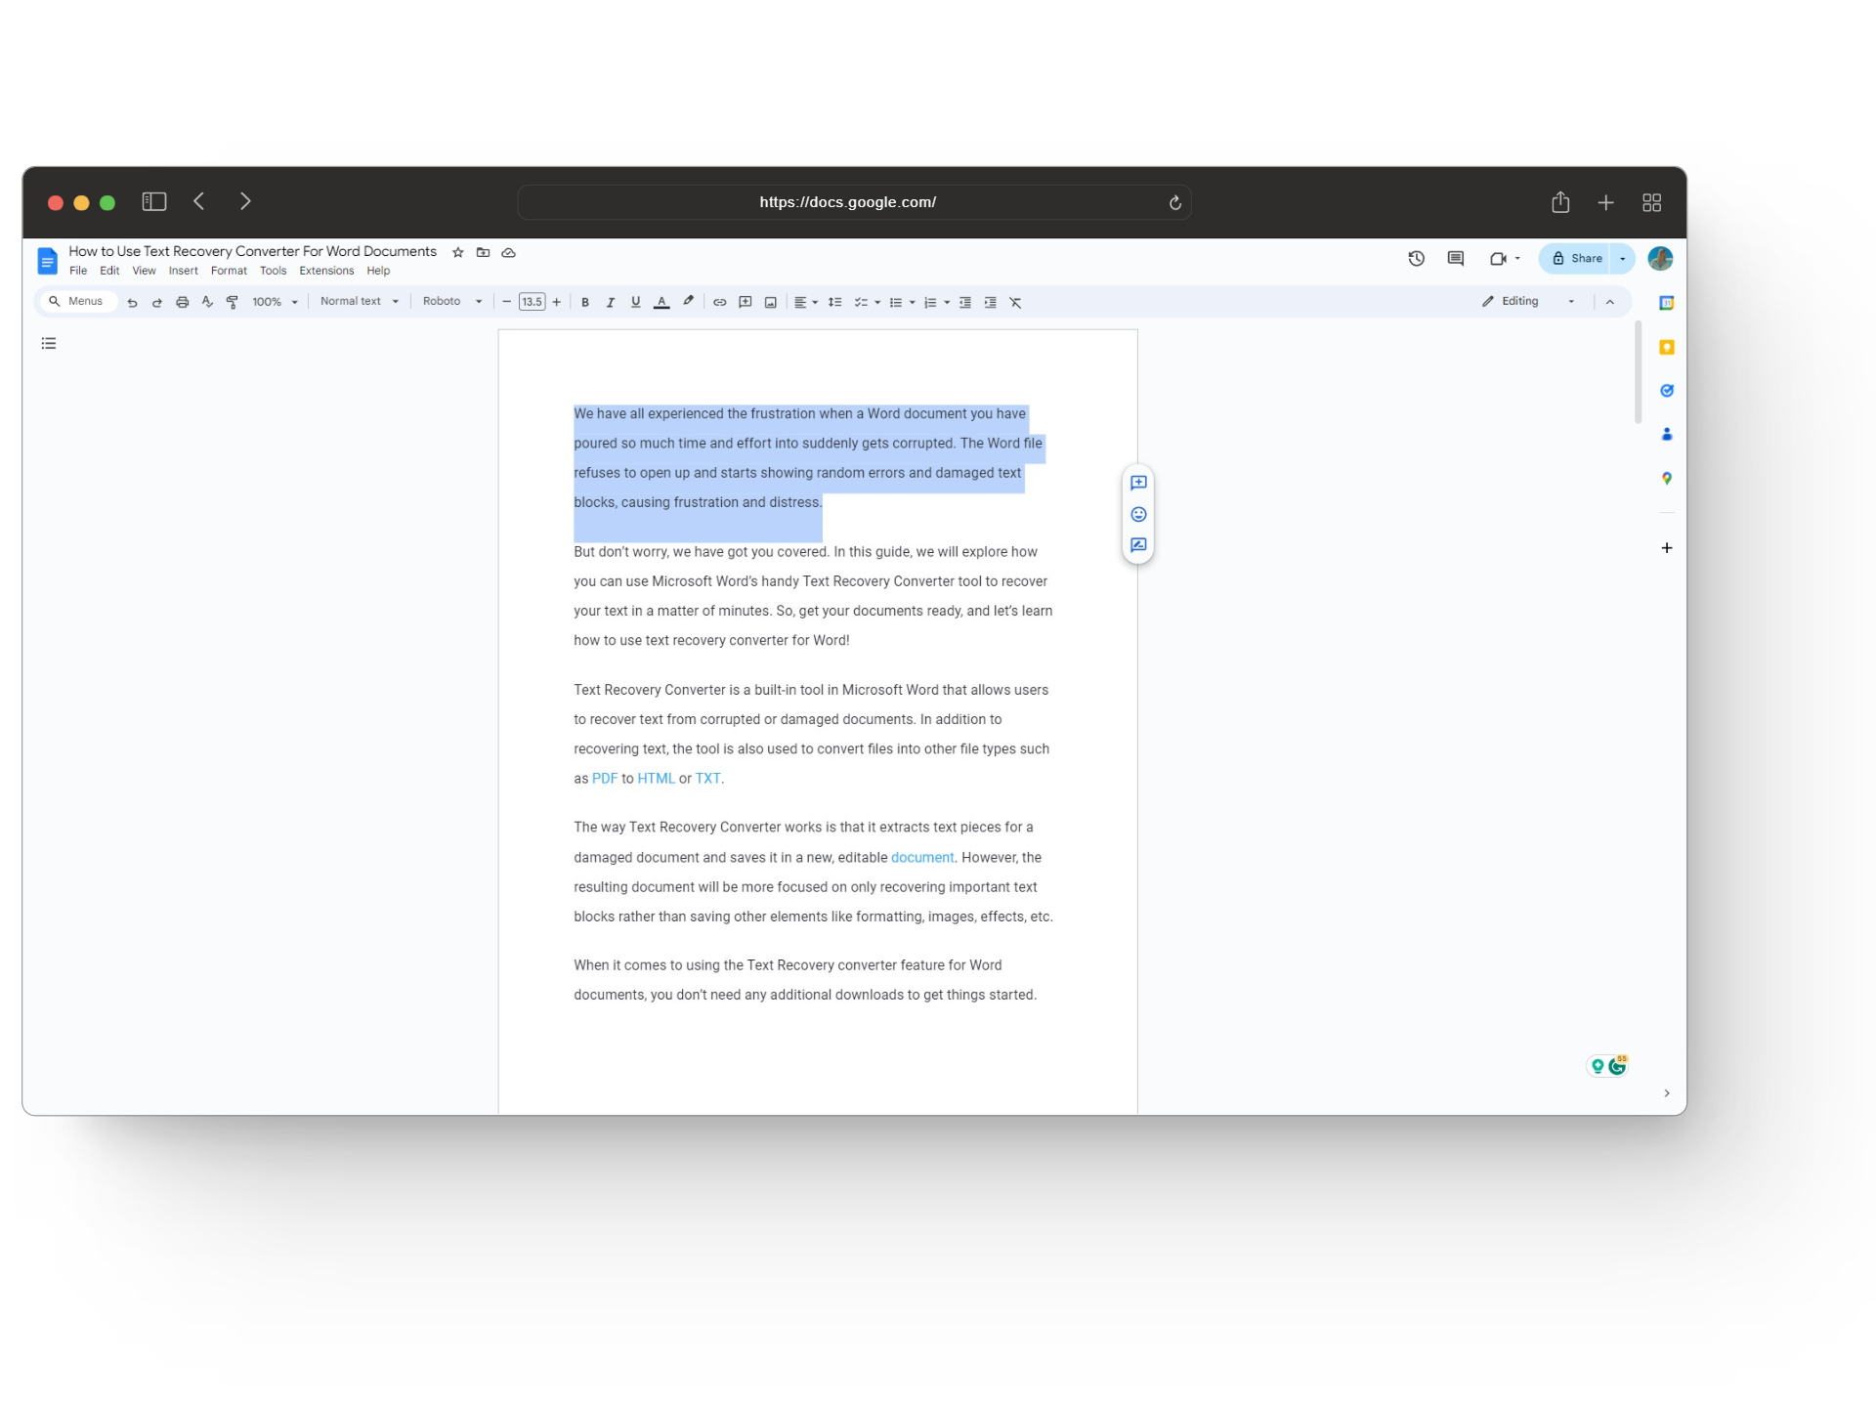Open the Roboto font dropdown
1876x1407 pixels.
click(452, 301)
